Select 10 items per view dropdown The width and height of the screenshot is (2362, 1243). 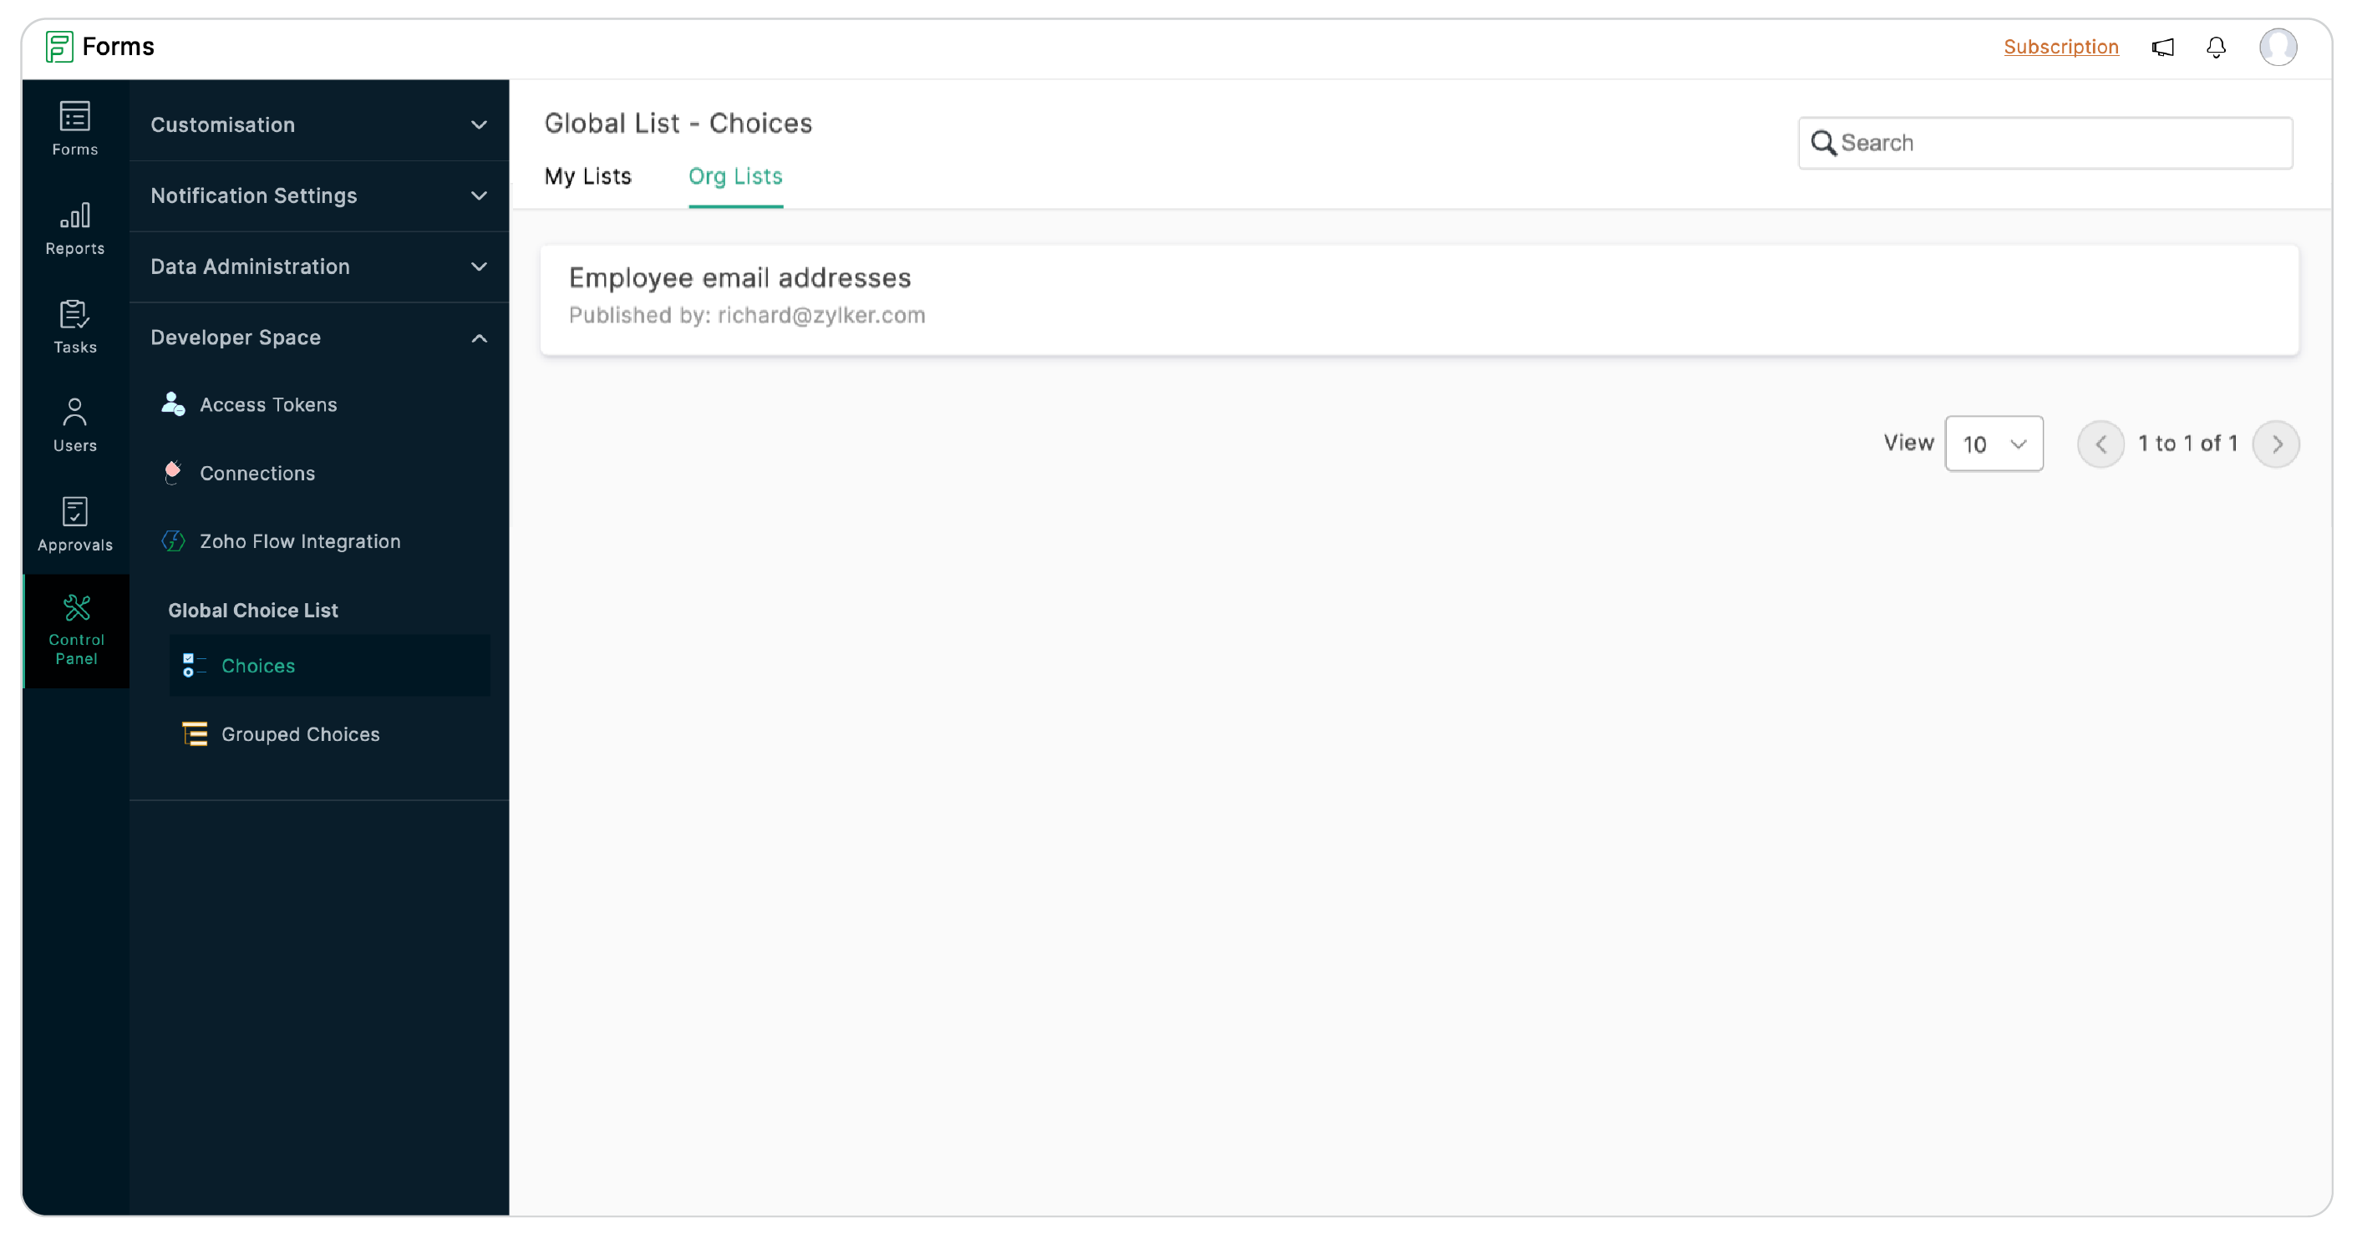(x=1992, y=444)
